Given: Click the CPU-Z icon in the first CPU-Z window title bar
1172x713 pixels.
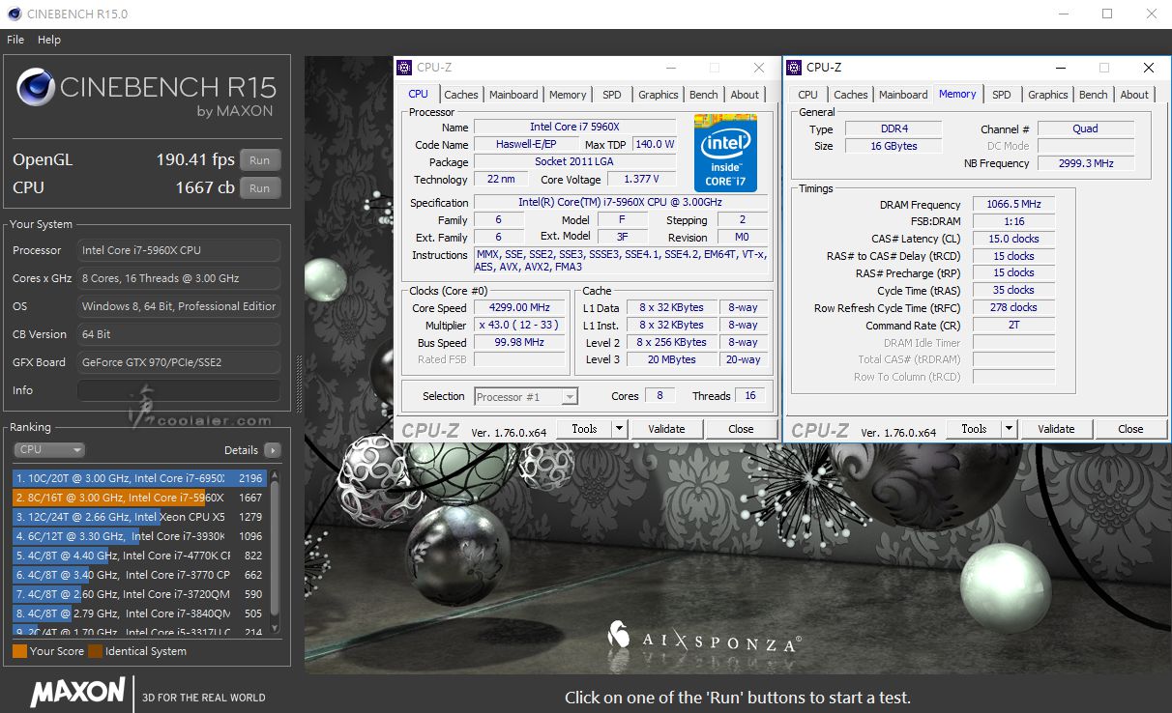Looking at the screenshot, I should [x=404, y=68].
